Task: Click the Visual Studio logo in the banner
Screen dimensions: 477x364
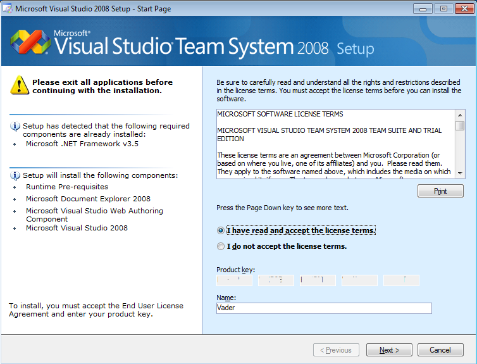Action: (30, 42)
